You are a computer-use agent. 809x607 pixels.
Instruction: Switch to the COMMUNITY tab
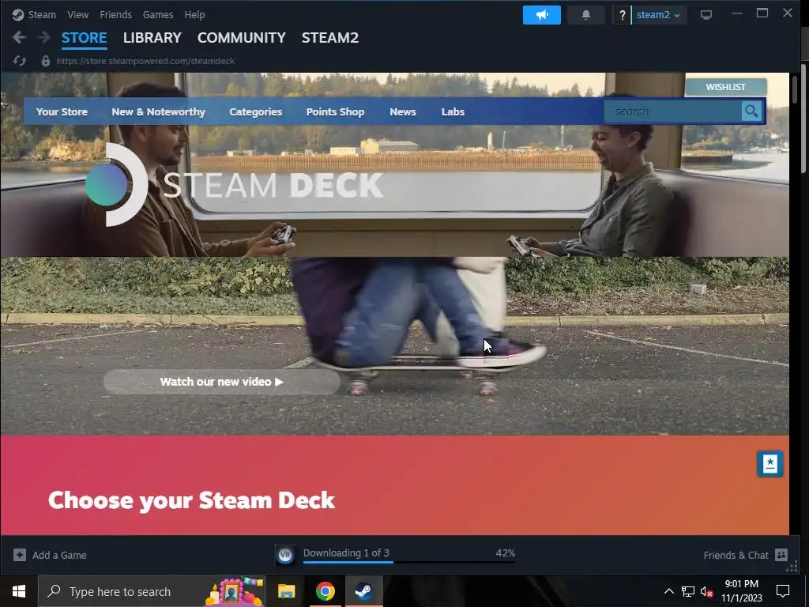(x=242, y=38)
